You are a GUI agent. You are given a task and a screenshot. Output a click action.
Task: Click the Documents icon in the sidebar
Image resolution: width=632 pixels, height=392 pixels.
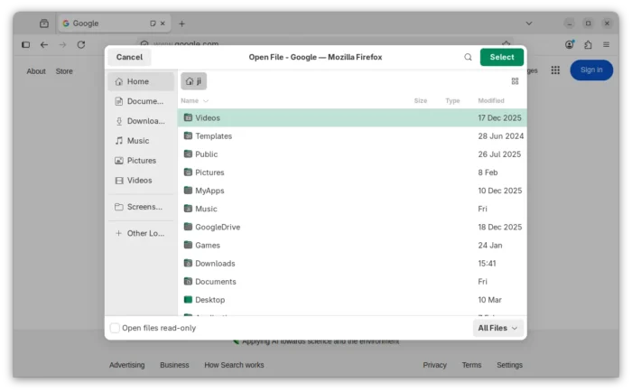pos(119,101)
